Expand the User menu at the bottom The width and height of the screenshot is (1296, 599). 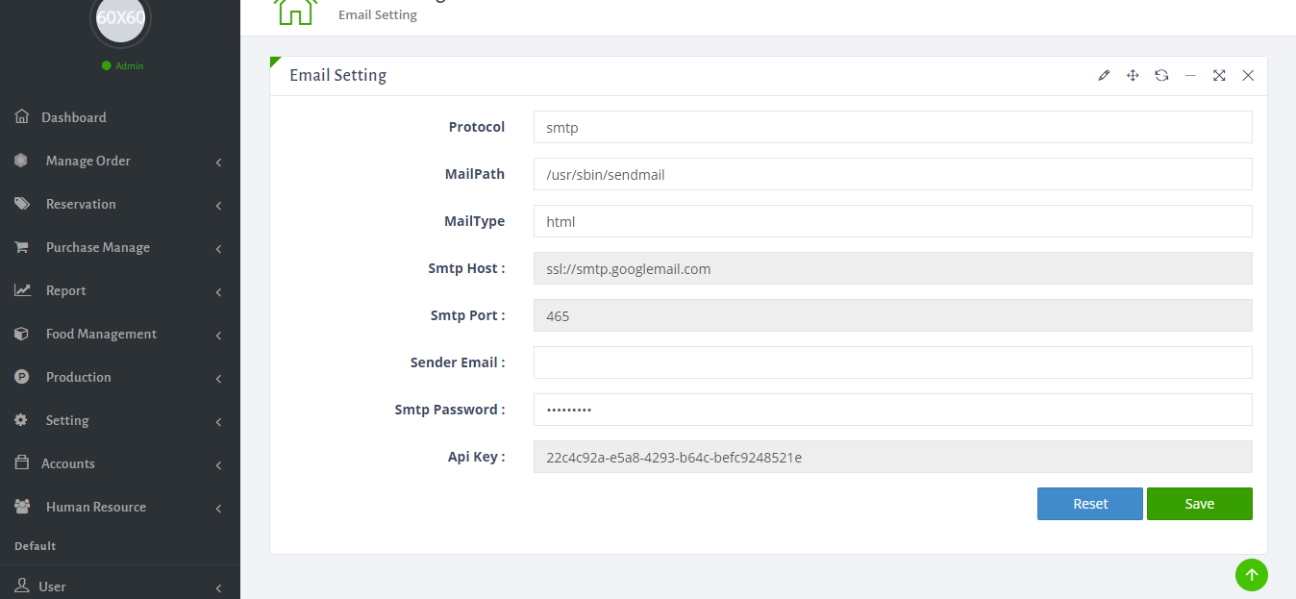53,586
